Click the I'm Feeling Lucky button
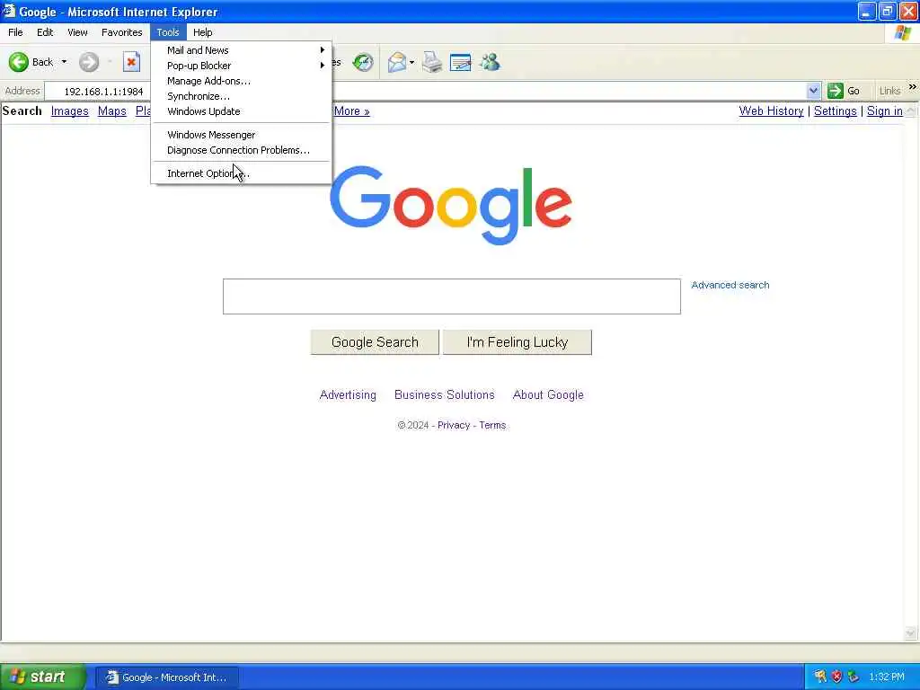The height and width of the screenshot is (690, 920). pyautogui.click(x=517, y=342)
